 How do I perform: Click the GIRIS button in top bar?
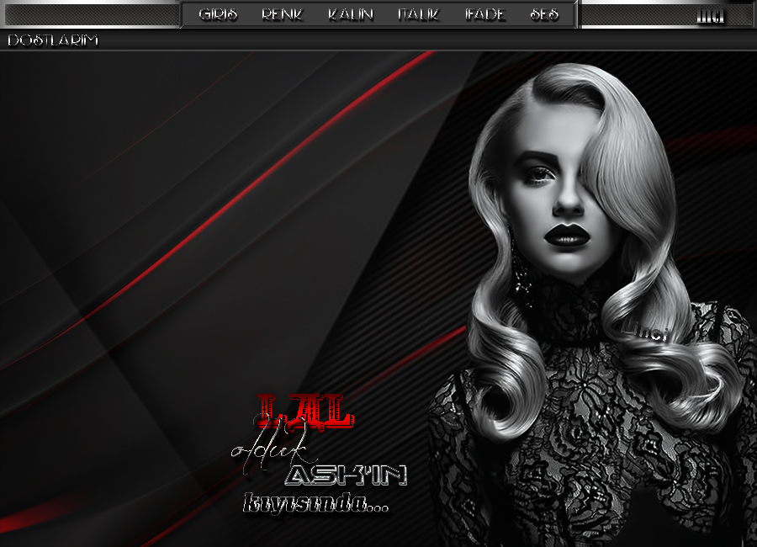(218, 14)
